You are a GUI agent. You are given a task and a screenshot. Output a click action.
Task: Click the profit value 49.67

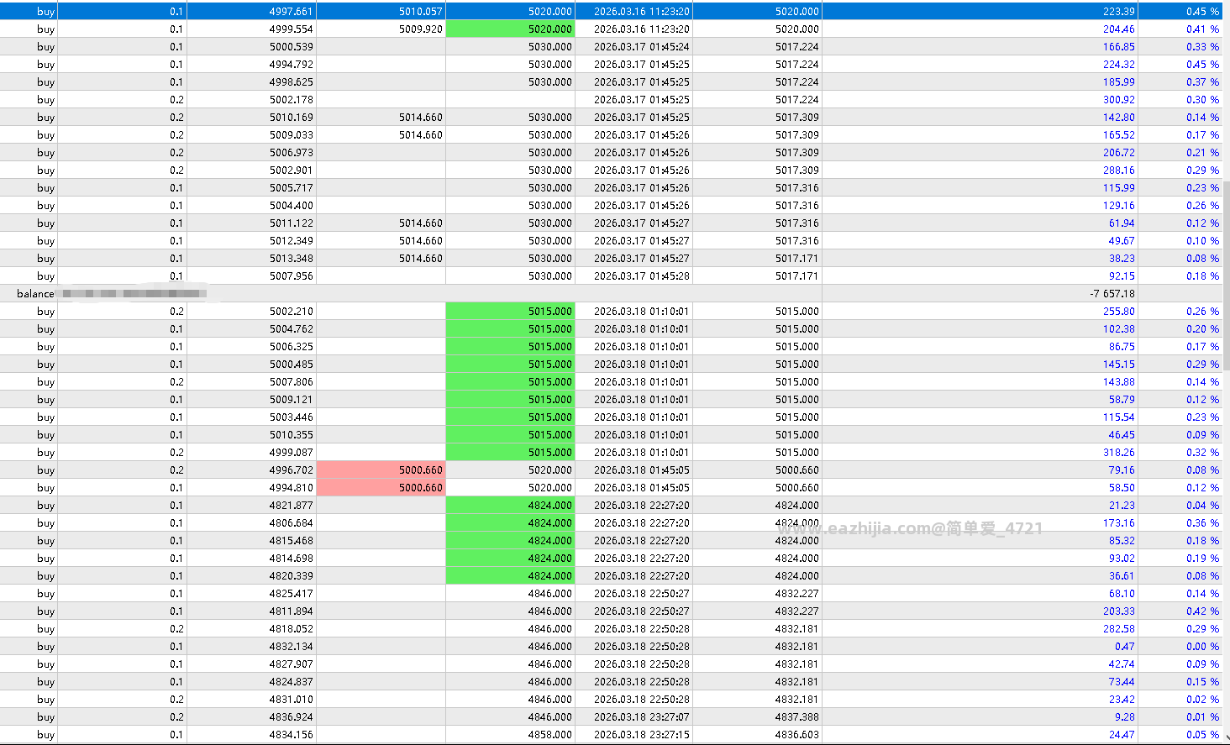pyautogui.click(x=1122, y=241)
